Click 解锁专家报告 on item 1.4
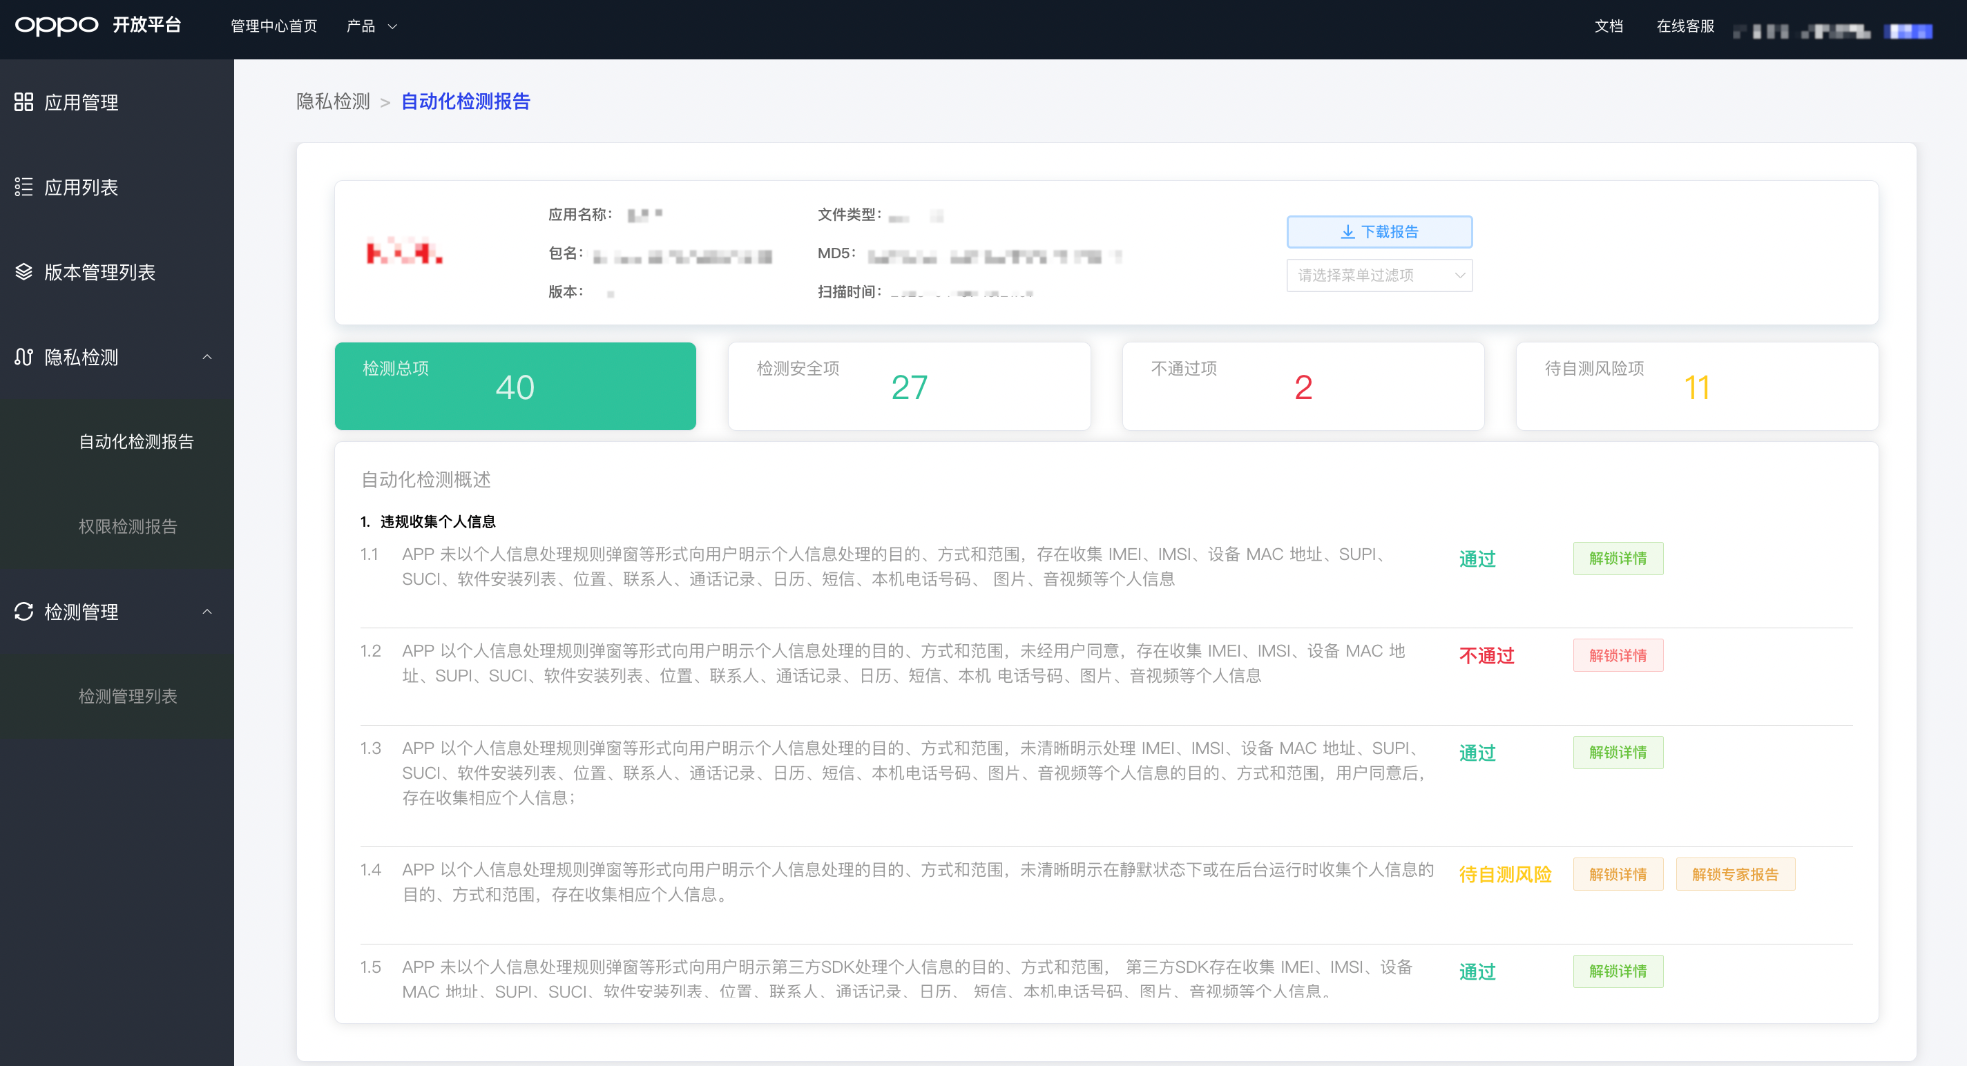1967x1066 pixels. 1735,873
